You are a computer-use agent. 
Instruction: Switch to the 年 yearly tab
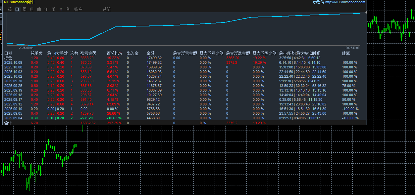46,10
